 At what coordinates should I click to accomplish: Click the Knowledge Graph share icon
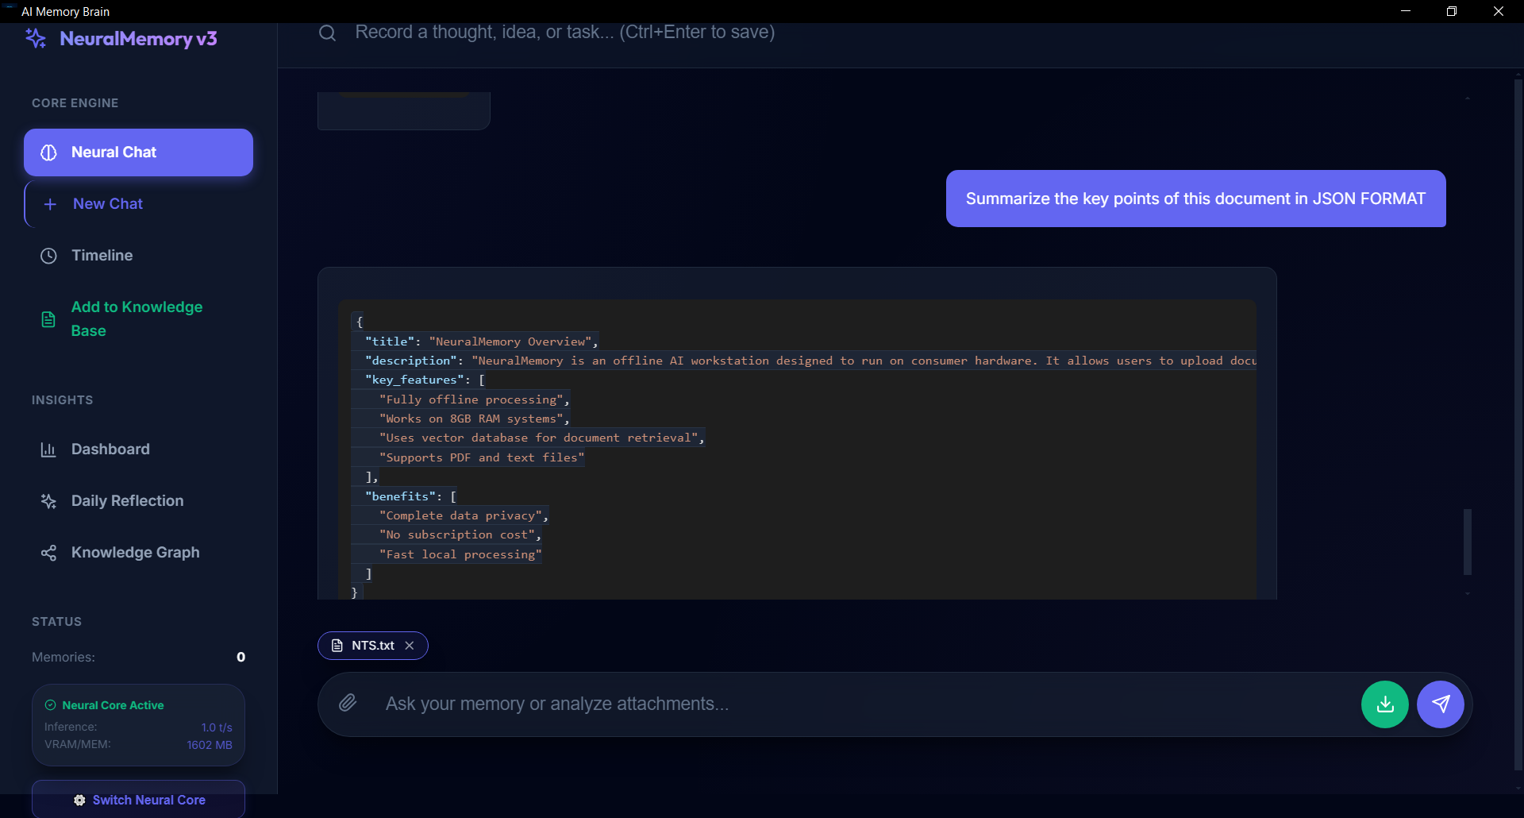[x=48, y=553]
